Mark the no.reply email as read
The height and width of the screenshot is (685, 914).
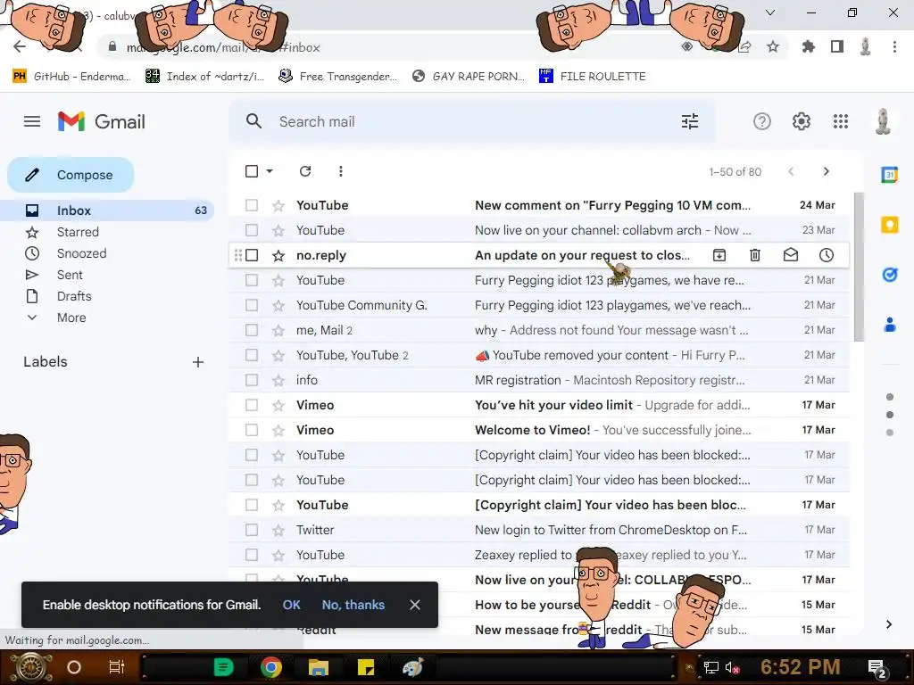coord(791,255)
